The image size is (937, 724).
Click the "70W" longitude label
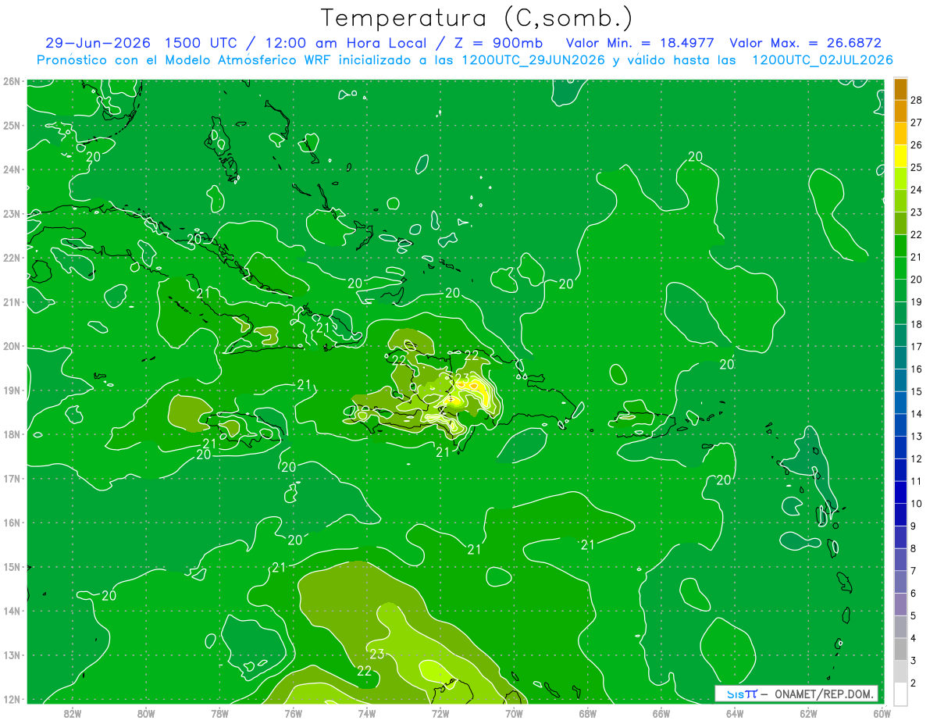tap(514, 713)
